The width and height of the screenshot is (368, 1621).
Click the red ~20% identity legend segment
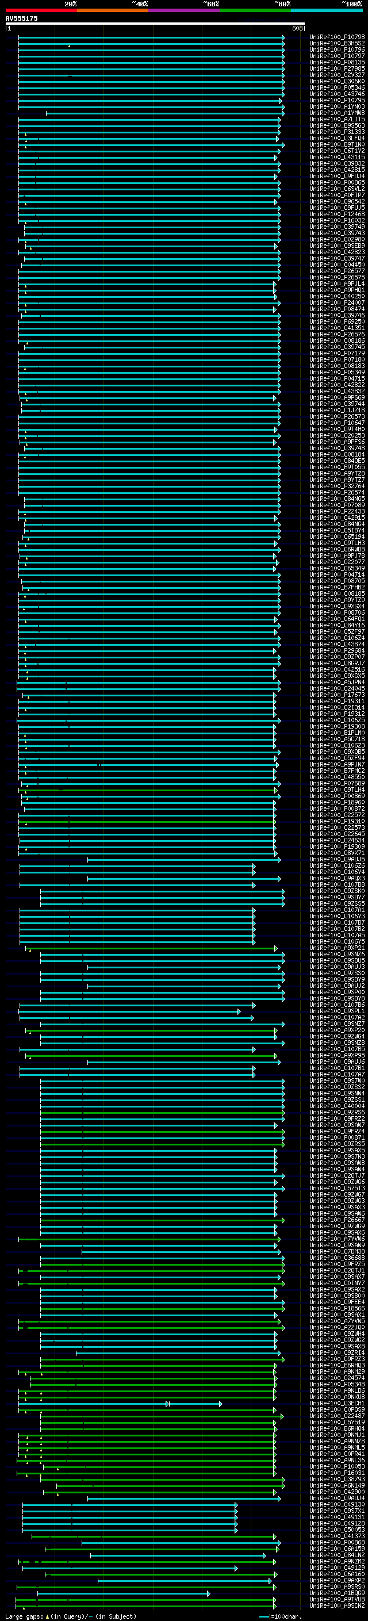tap(41, 10)
